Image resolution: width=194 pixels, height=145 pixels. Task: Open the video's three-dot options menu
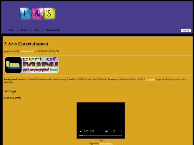click(x=121, y=131)
